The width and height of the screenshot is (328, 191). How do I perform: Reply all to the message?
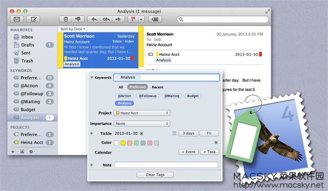pyautogui.click(x=106, y=19)
